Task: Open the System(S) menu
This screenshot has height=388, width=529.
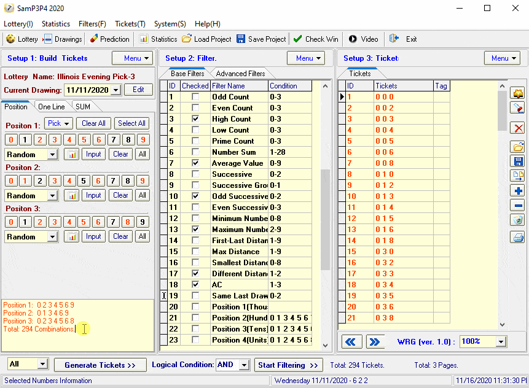Action: 170,24
